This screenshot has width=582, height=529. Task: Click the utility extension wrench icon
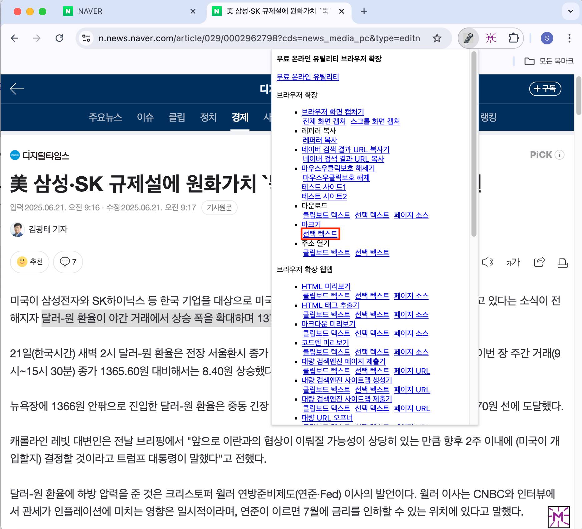tap(468, 38)
